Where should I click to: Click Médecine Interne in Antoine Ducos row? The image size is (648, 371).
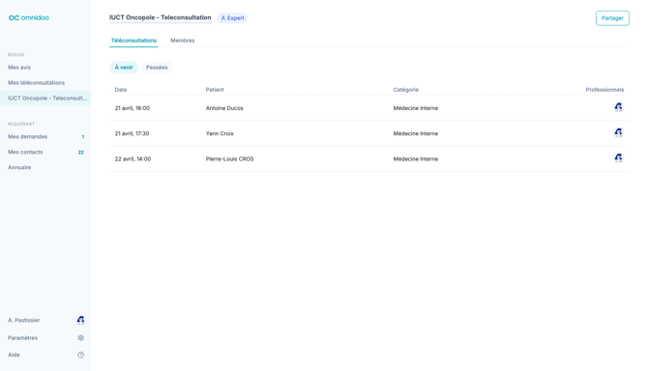click(415, 108)
